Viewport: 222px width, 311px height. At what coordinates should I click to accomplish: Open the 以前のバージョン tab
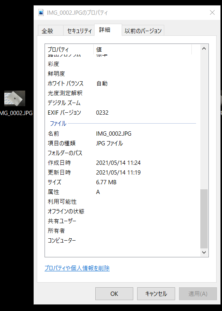[x=143, y=31]
